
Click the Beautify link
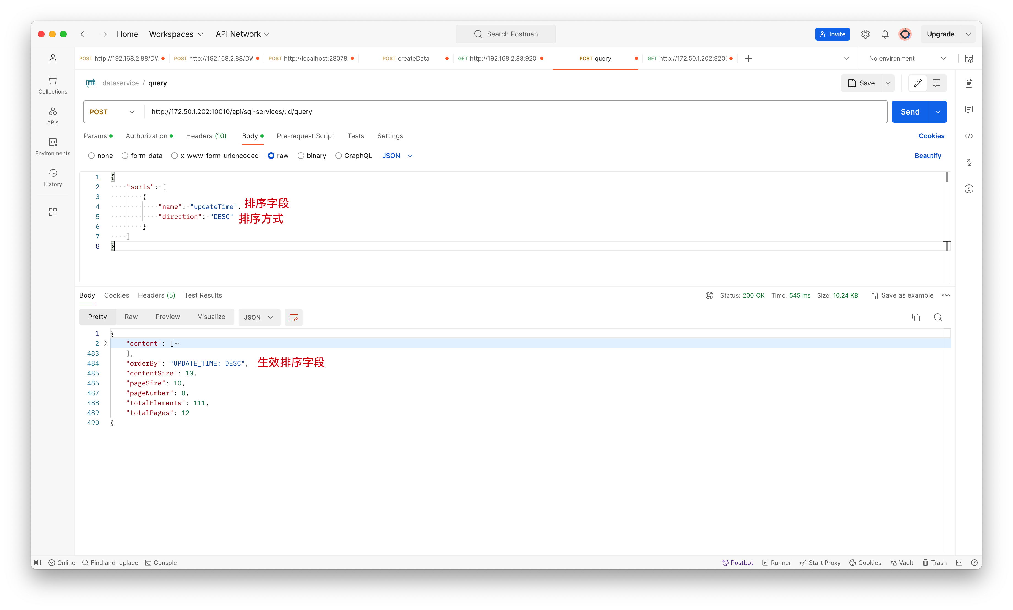tap(927, 155)
